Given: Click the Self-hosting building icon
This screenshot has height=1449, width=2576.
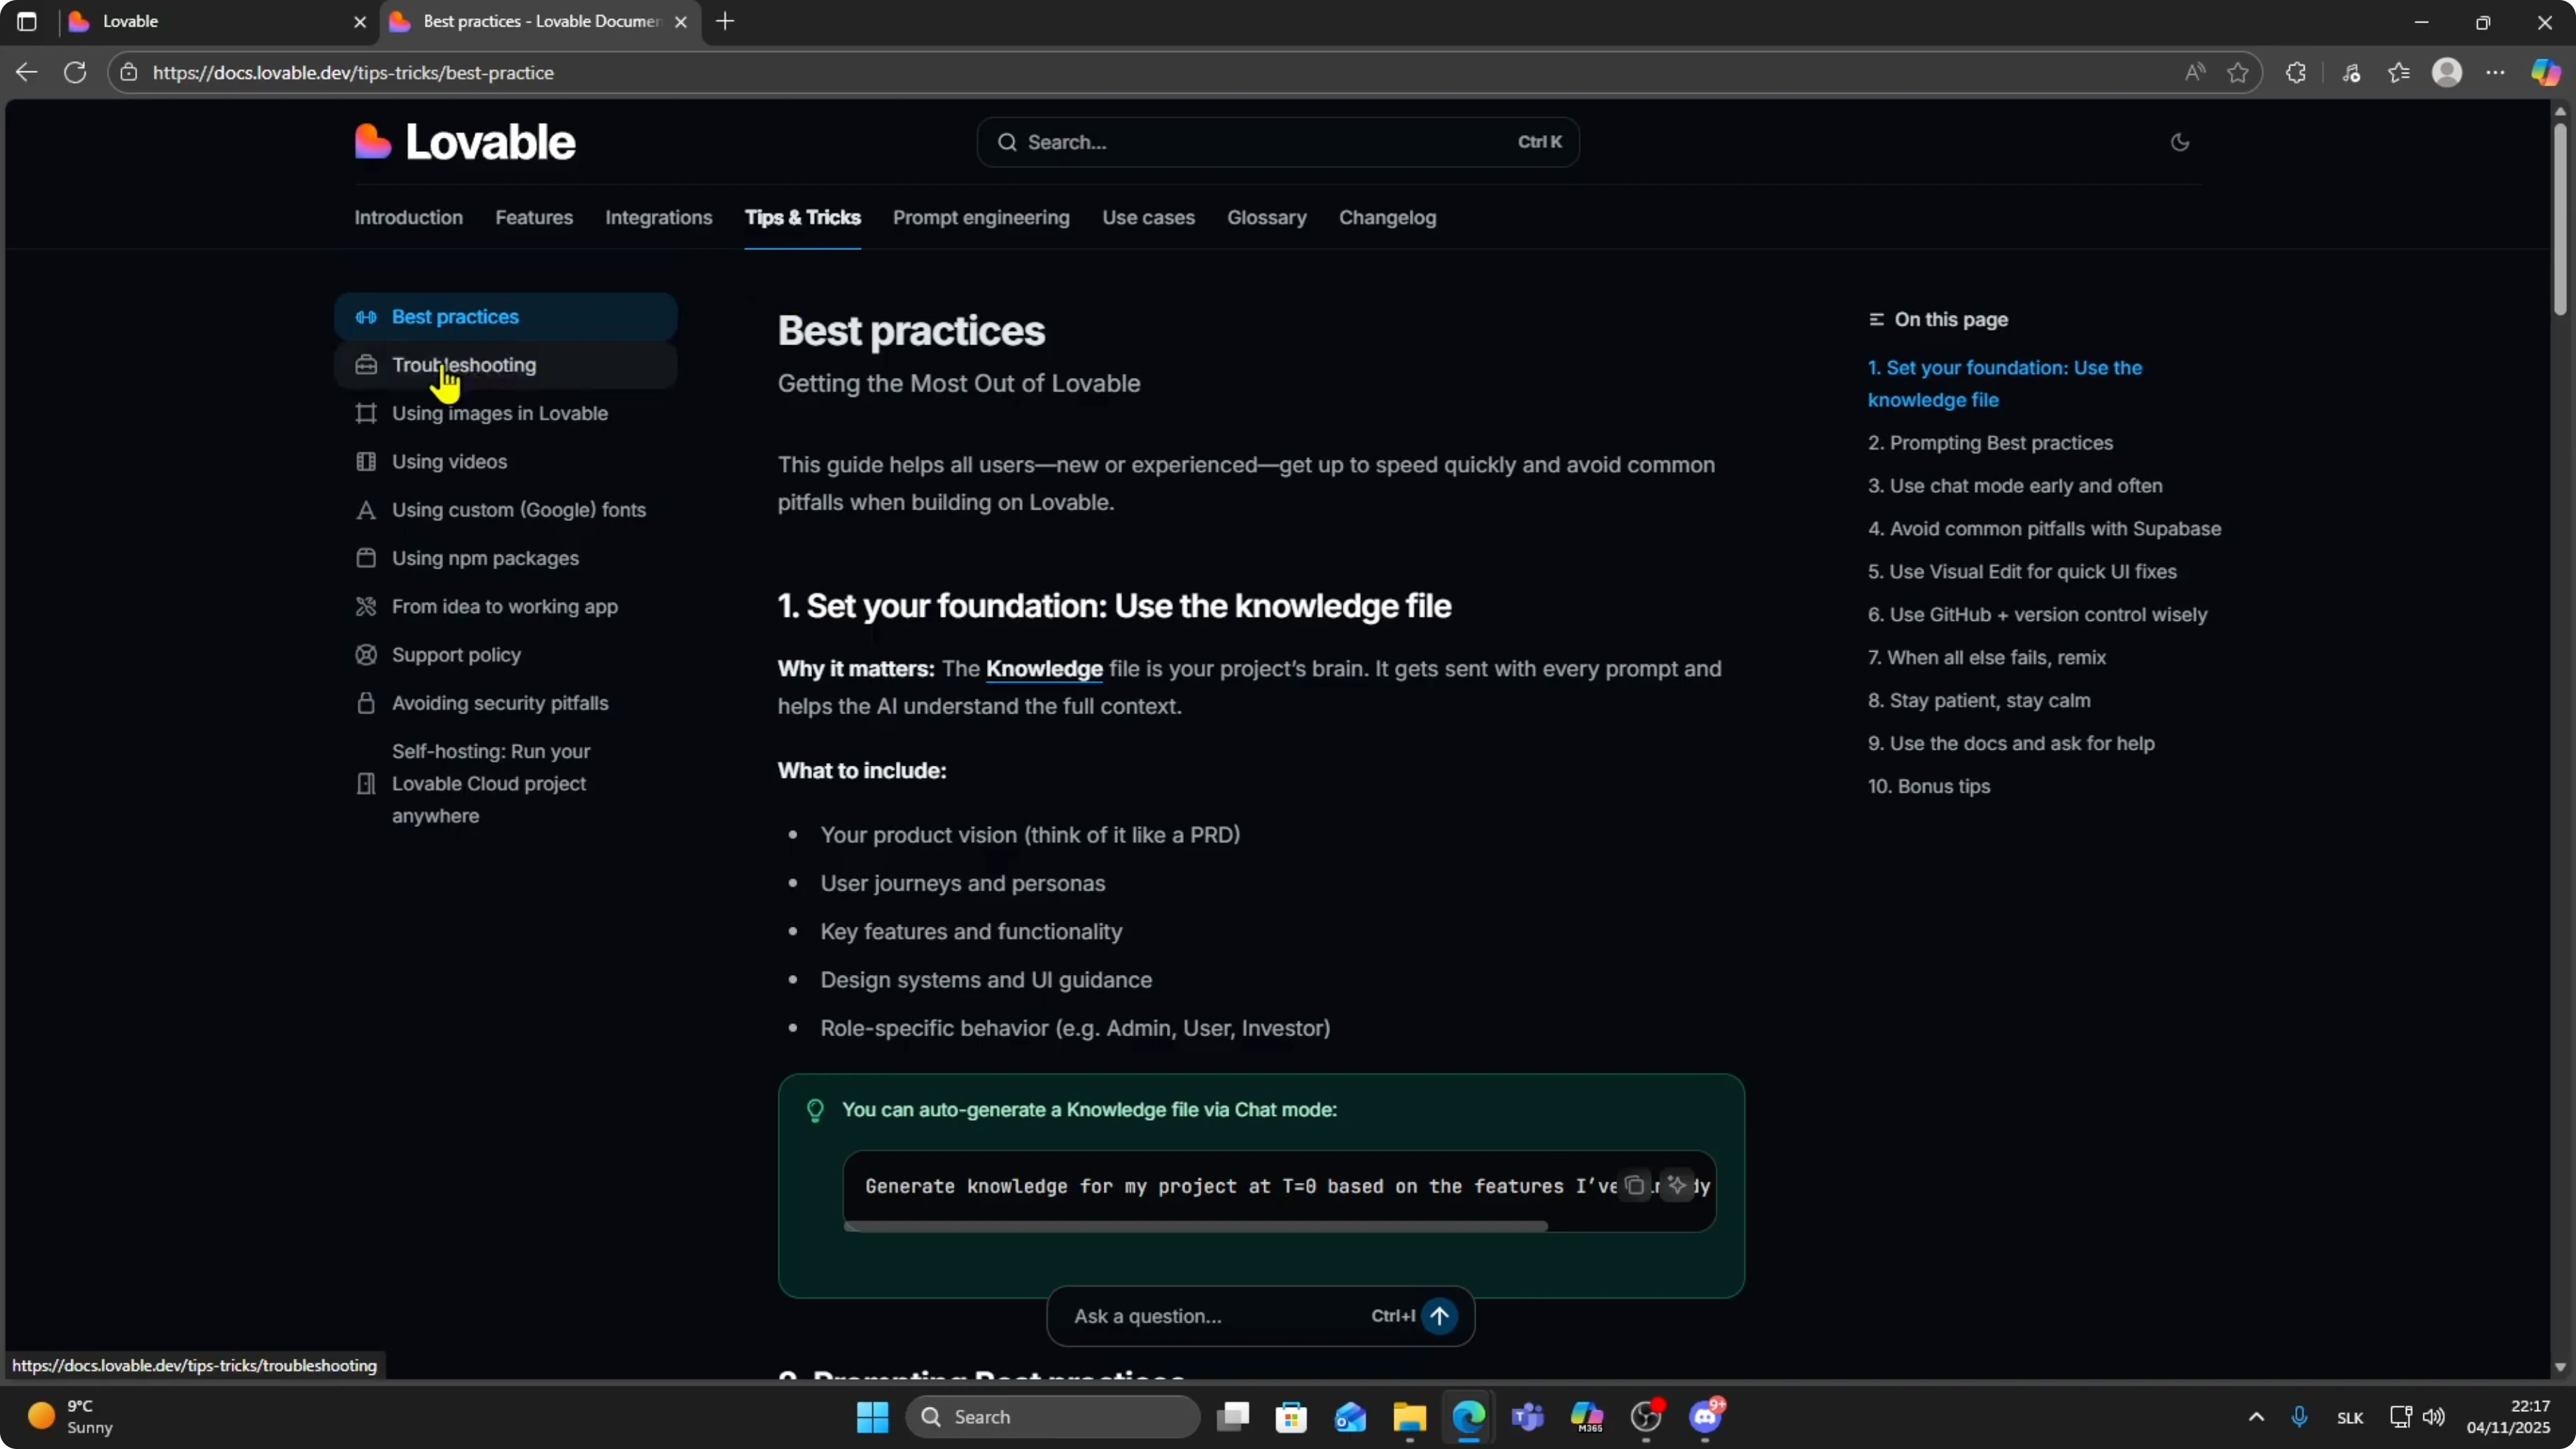Looking at the screenshot, I should (366, 784).
